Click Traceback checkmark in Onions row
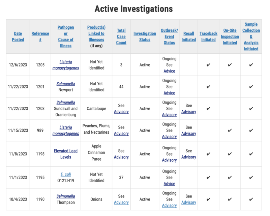This screenshot has width=270, height=216. point(208,199)
